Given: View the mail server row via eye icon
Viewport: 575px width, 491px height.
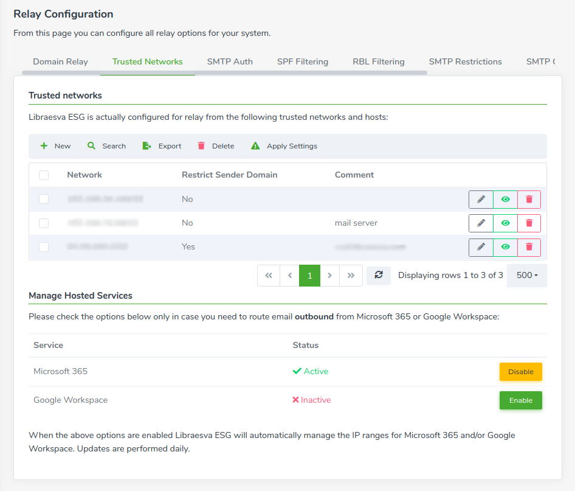Looking at the screenshot, I should pos(505,223).
